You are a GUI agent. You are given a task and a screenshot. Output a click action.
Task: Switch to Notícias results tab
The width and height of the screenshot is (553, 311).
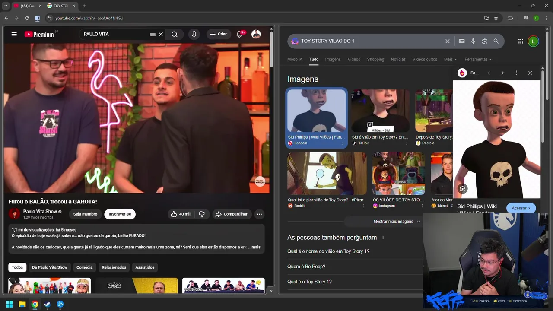(x=398, y=59)
